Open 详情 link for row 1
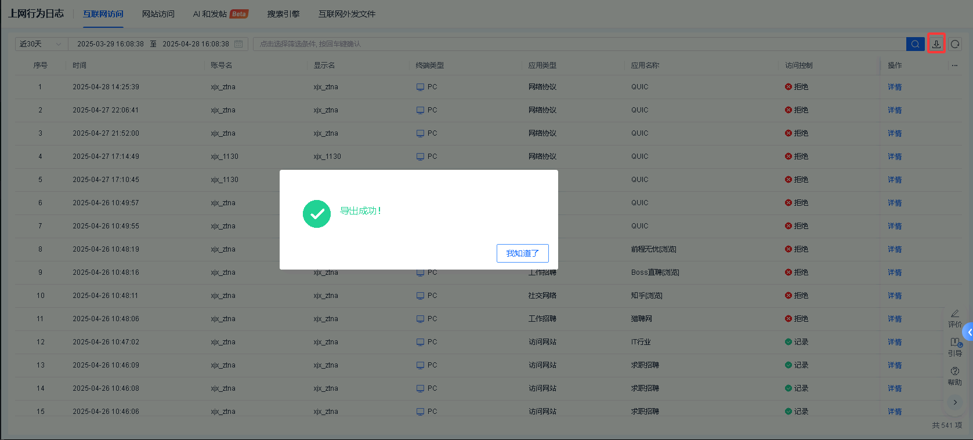The width and height of the screenshot is (973, 440). 894,87
